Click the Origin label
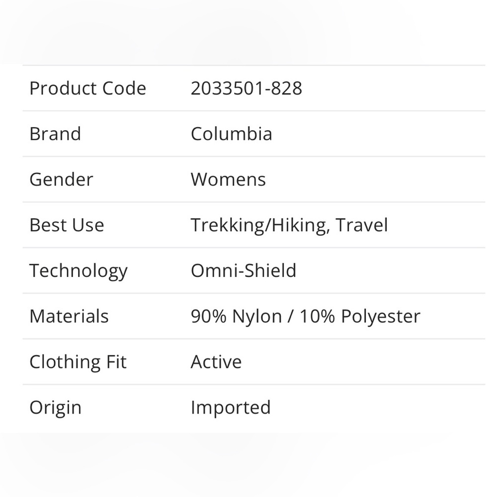 click(x=56, y=408)
